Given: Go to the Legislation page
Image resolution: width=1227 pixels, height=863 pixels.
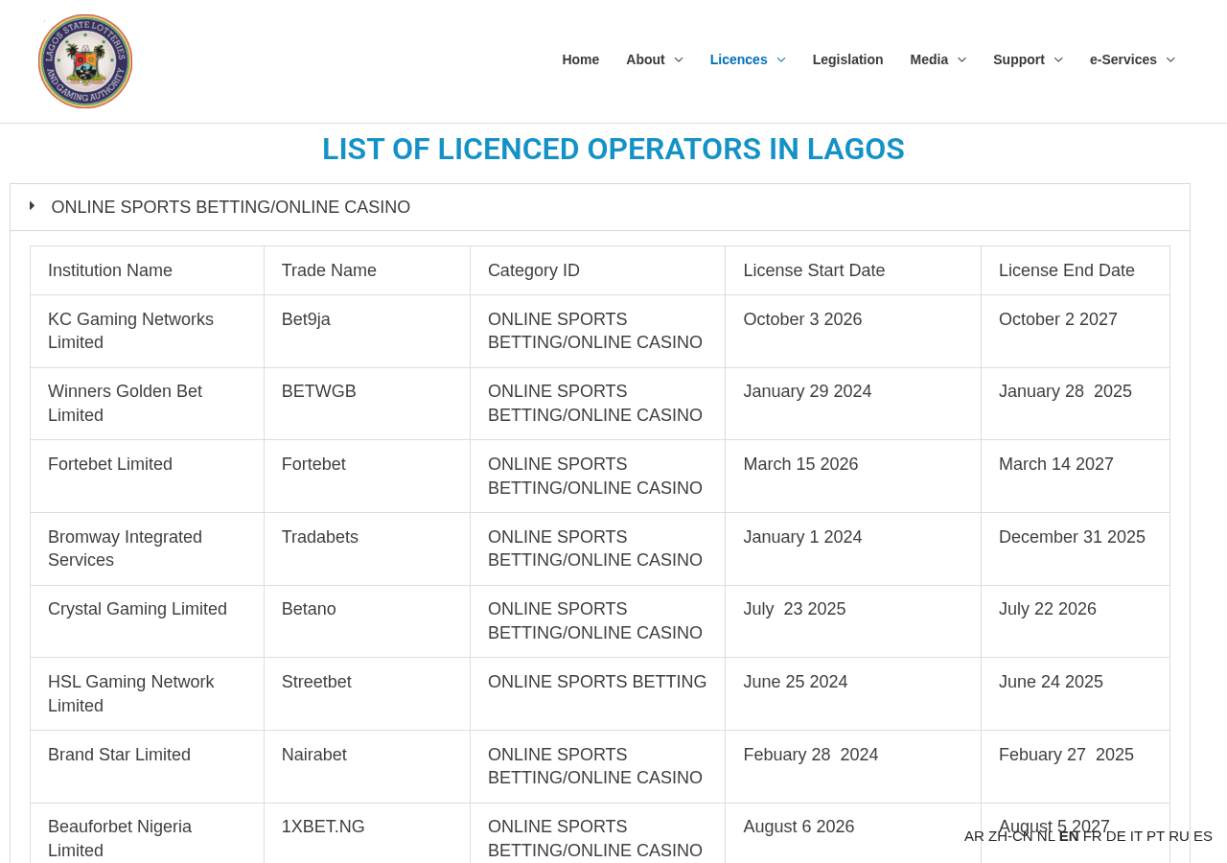Looking at the screenshot, I should pos(848,59).
